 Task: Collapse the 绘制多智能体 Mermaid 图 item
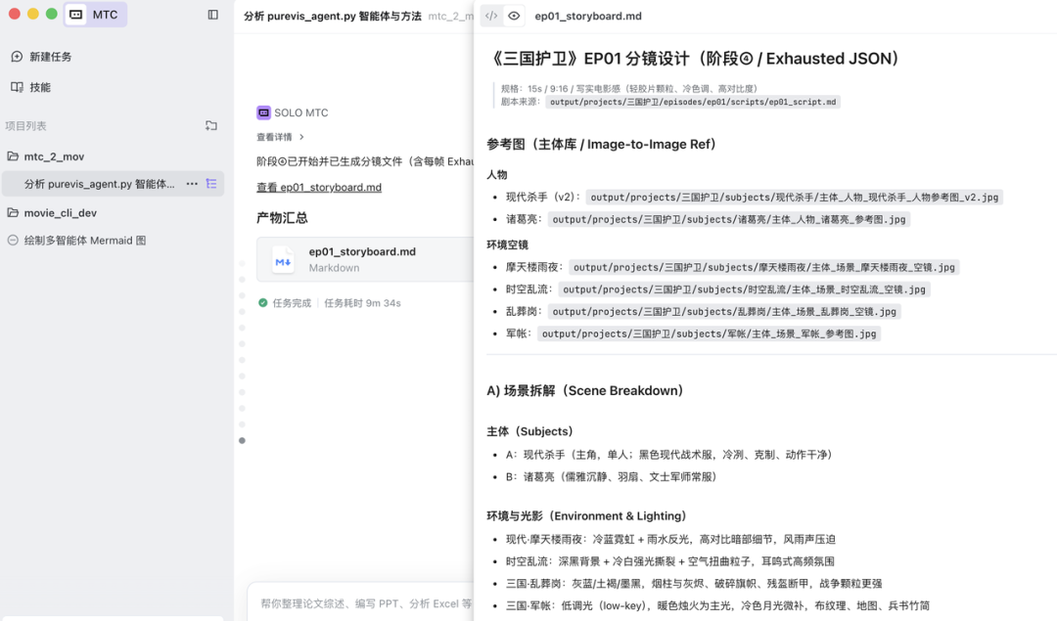coord(12,240)
